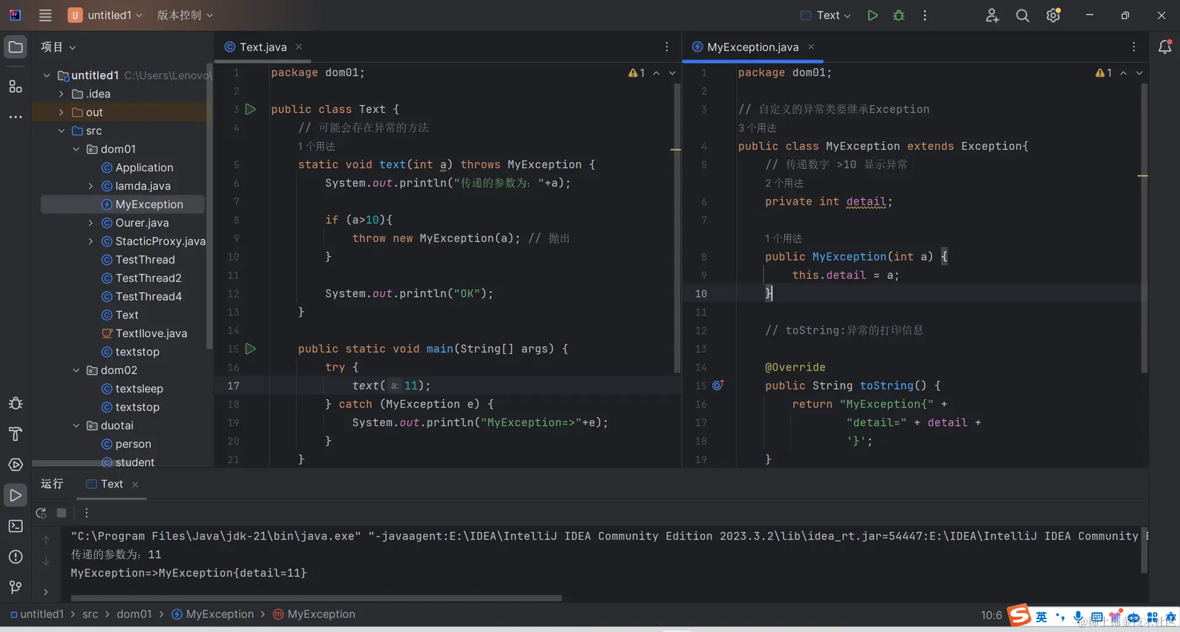Switch Sogou input mode 英 indicator
This screenshot has height=632, width=1180.
pos(1041,617)
